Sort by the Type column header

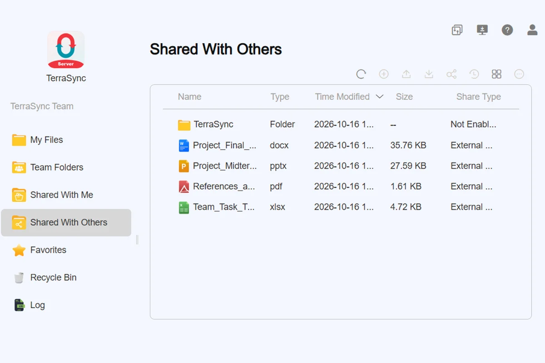pyautogui.click(x=280, y=97)
